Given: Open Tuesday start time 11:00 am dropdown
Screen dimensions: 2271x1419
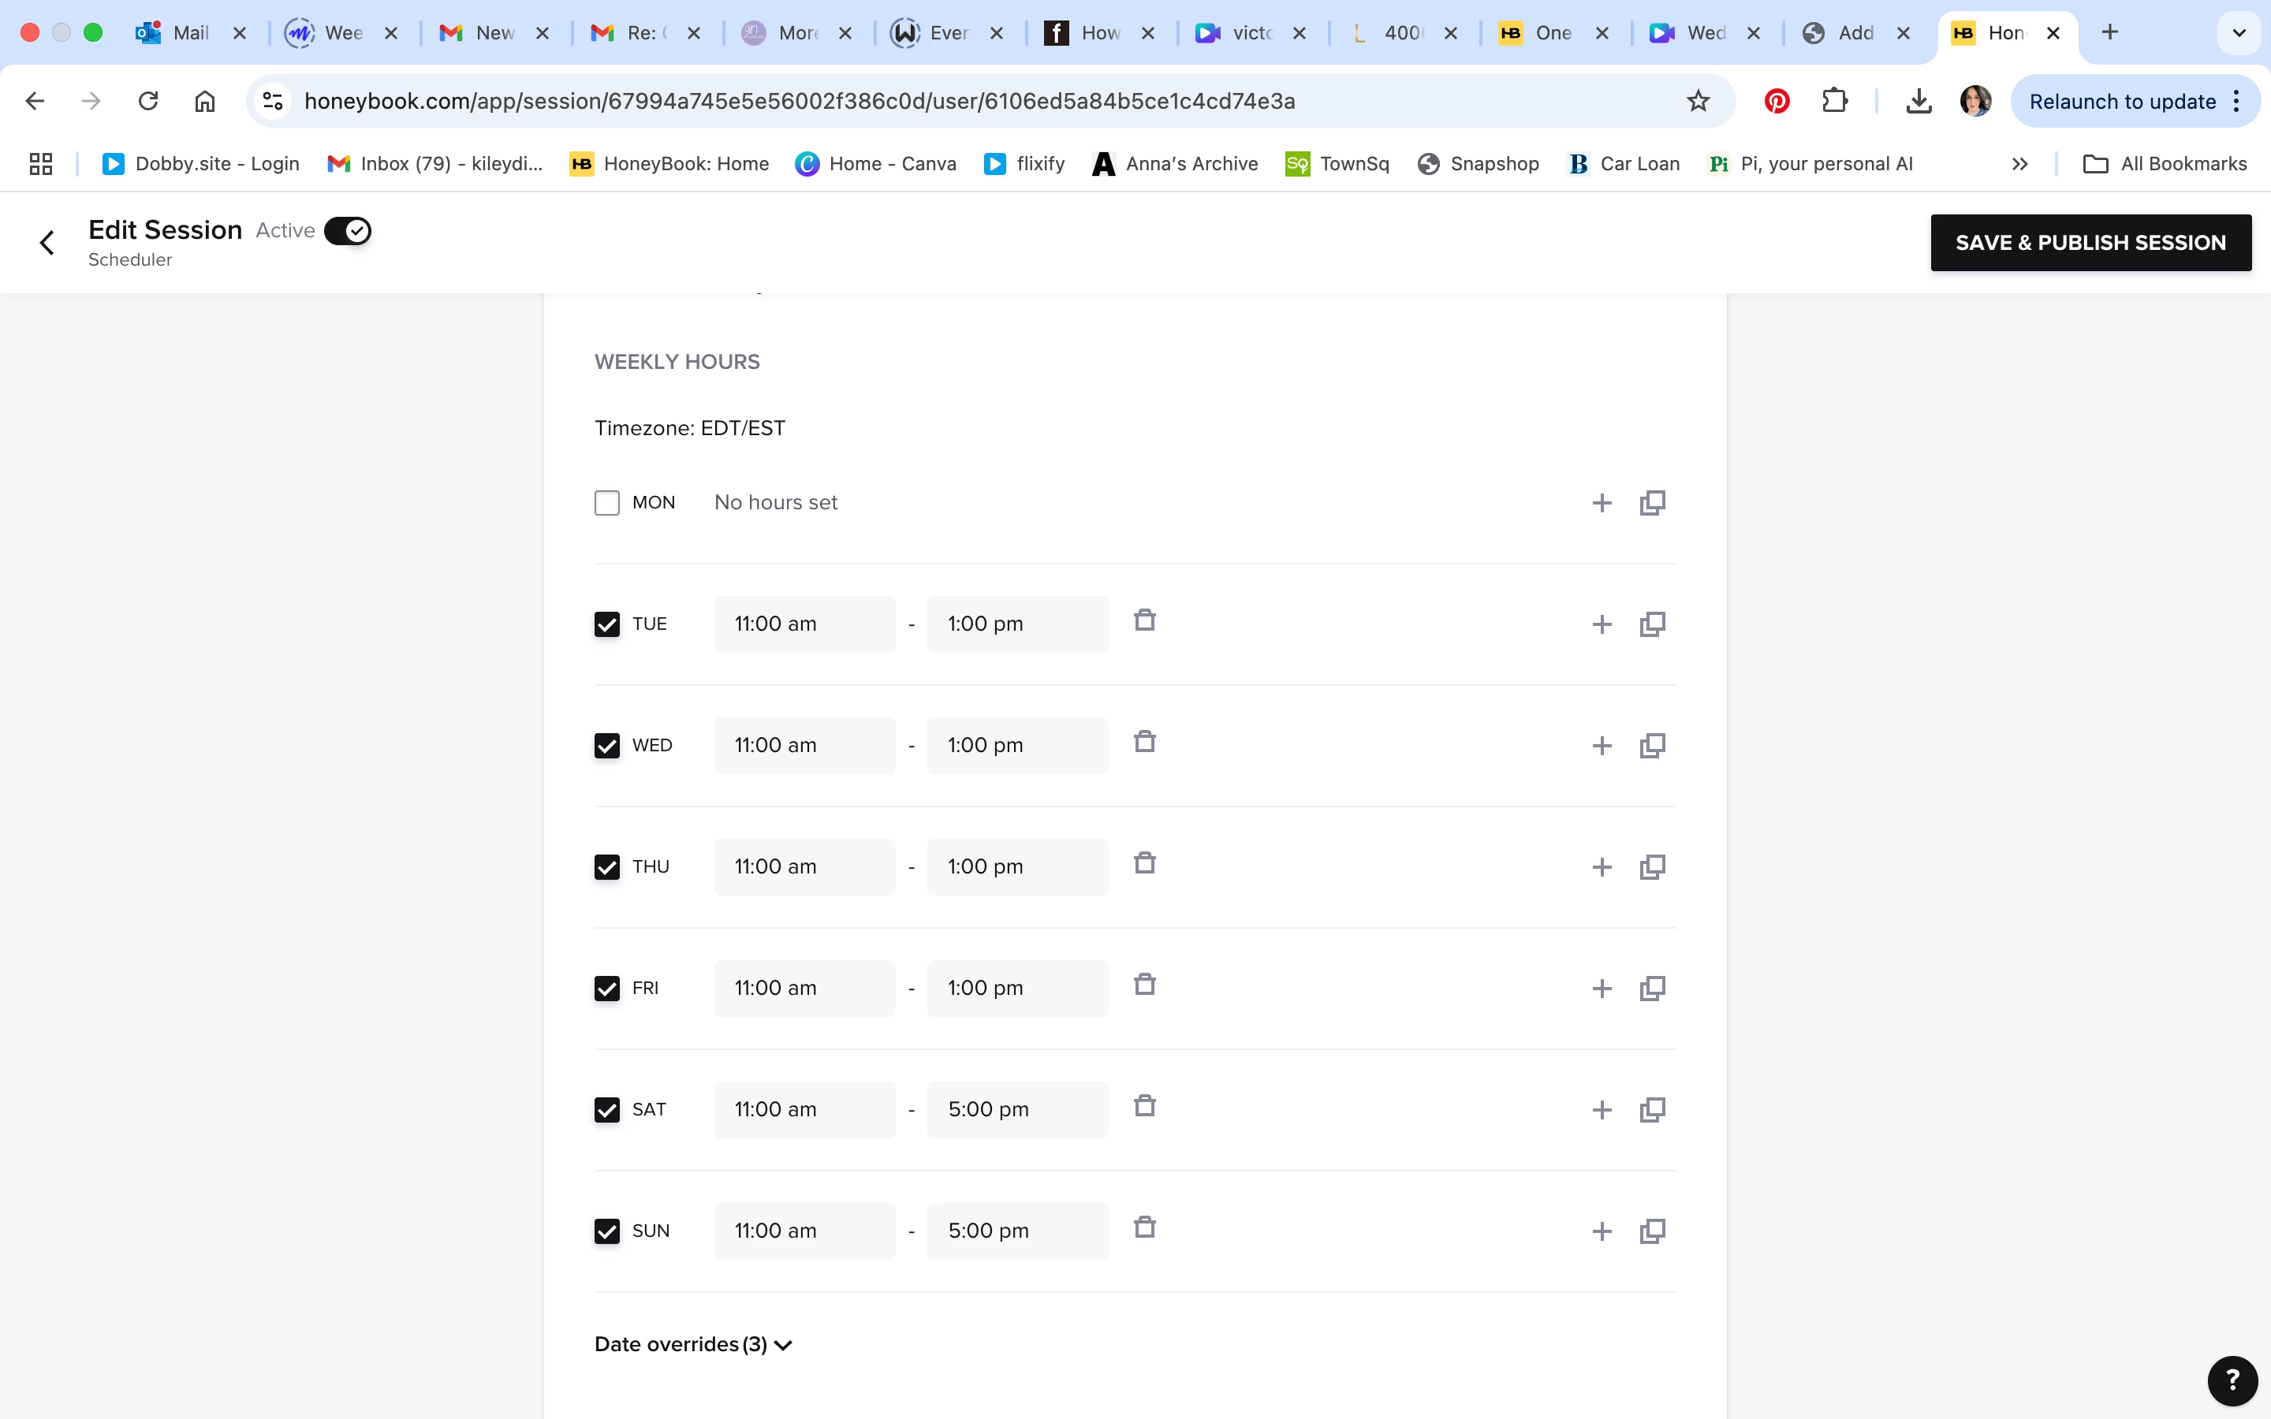Looking at the screenshot, I should pos(804,624).
